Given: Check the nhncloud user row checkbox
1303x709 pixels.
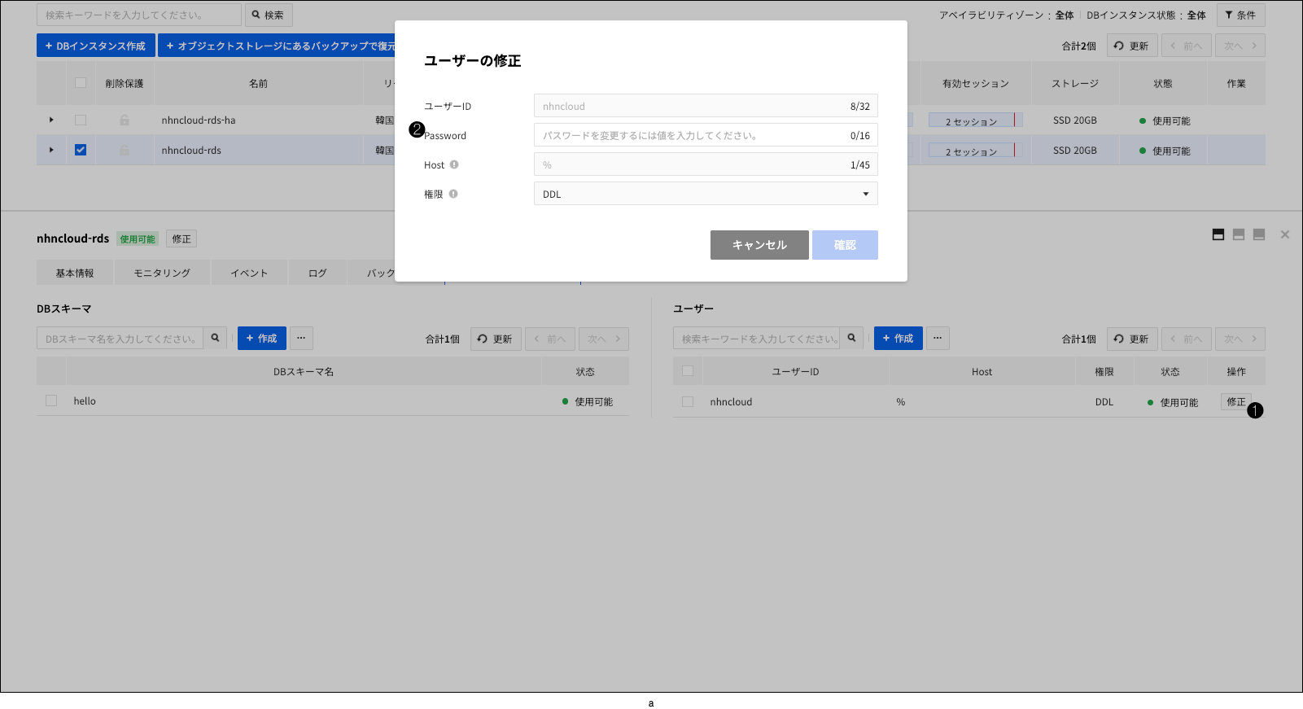Looking at the screenshot, I should pos(688,401).
